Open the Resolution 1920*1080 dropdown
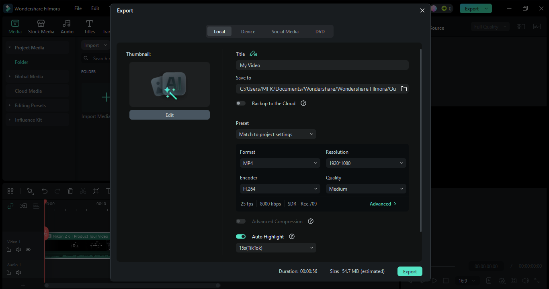The height and width of the screenshot is (289, 549). [366, 163]
